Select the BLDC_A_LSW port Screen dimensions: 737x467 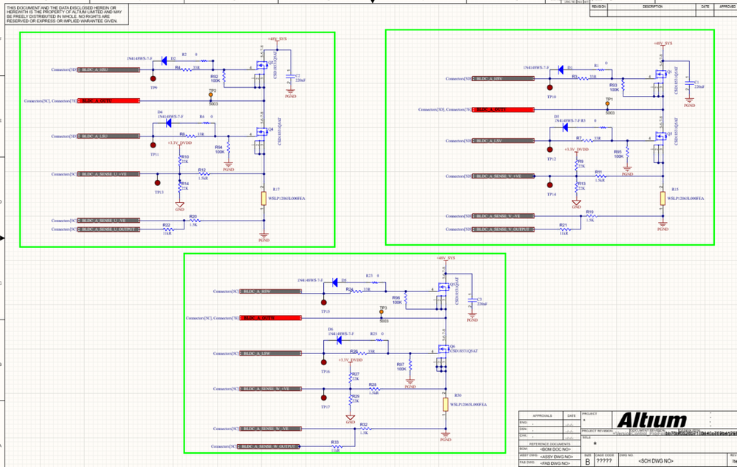270,353
